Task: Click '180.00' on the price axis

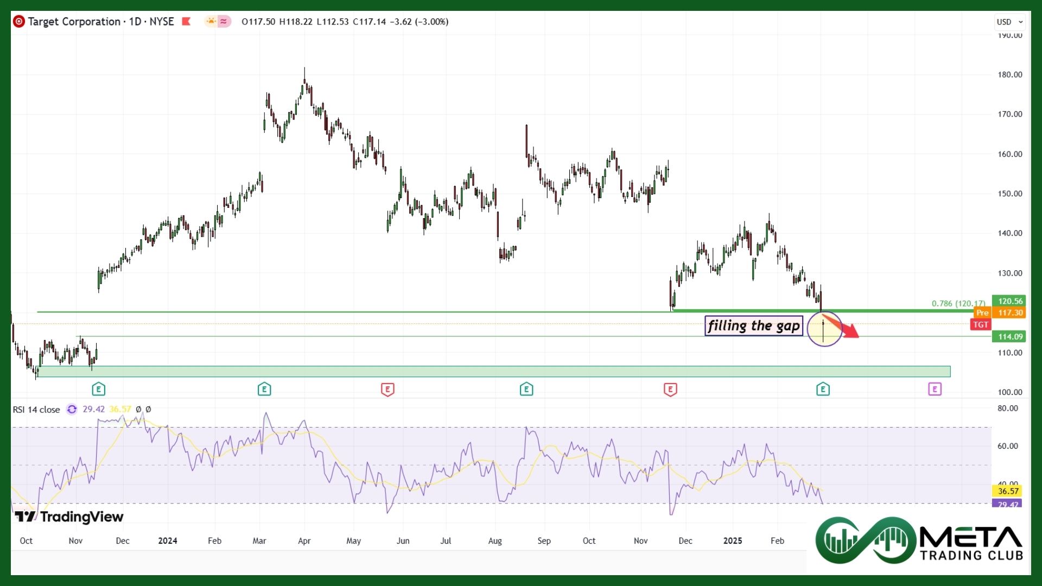Action: [x=1010, y=74]
